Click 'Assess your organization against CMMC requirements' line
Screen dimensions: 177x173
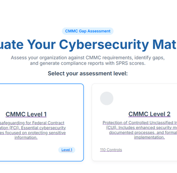88,58
